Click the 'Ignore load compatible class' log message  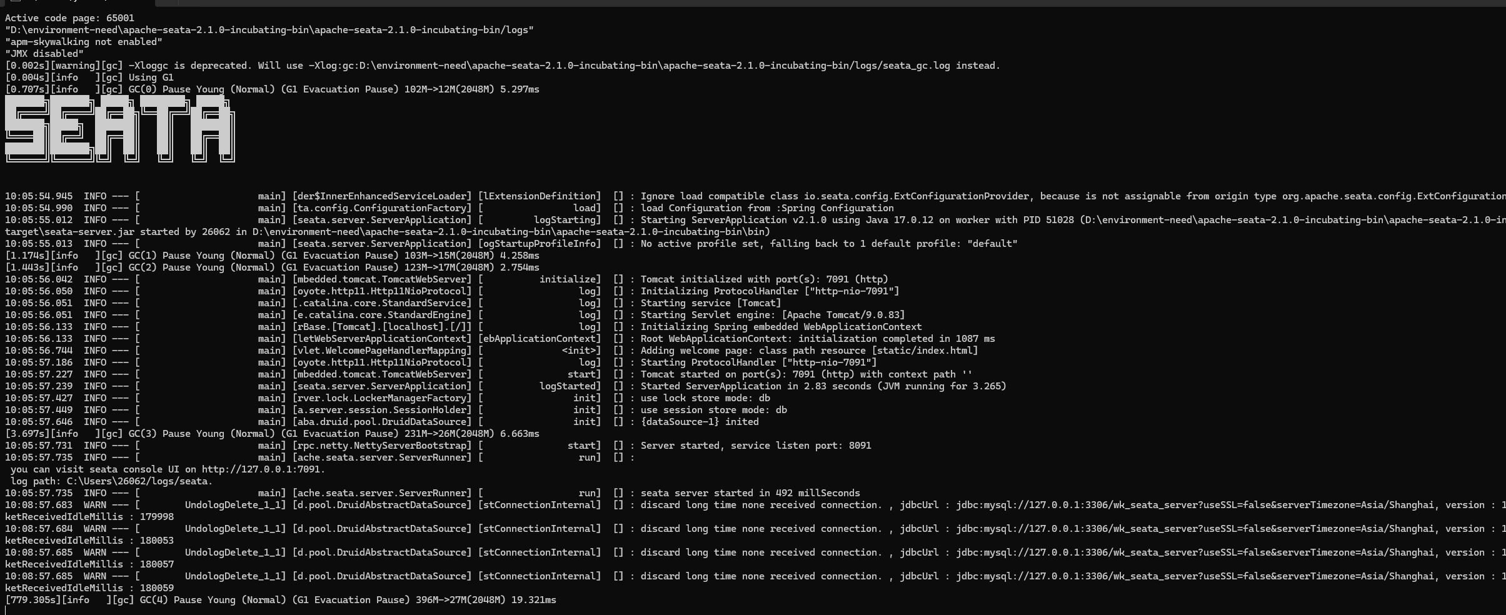[1073, 196]
